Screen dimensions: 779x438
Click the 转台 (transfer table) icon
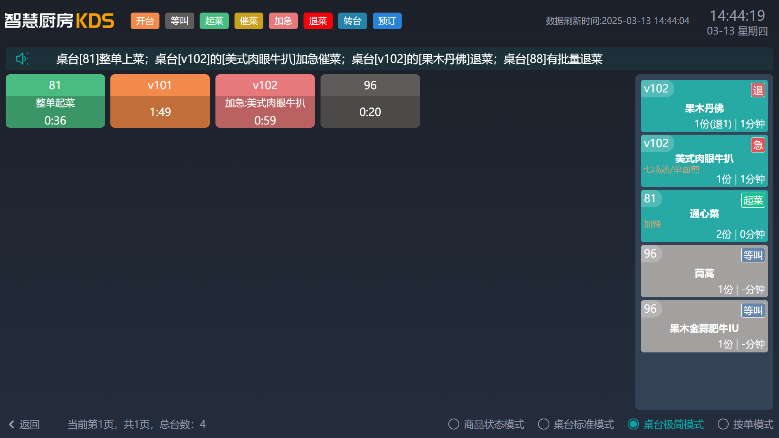coord(352,21)
